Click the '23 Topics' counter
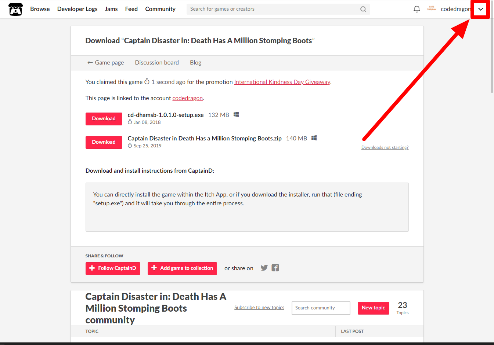494x345 pixels. pyautogui.click(x=403, y=308)
